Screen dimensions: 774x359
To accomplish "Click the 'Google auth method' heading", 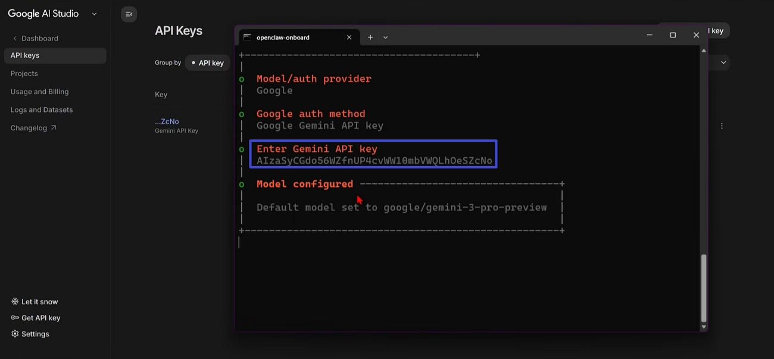I will 311,114.
